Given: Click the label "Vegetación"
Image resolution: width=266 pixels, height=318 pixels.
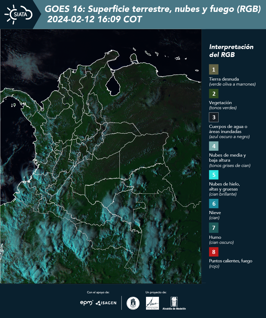Looking at the screenshot, I should click(x=220, y=103).
